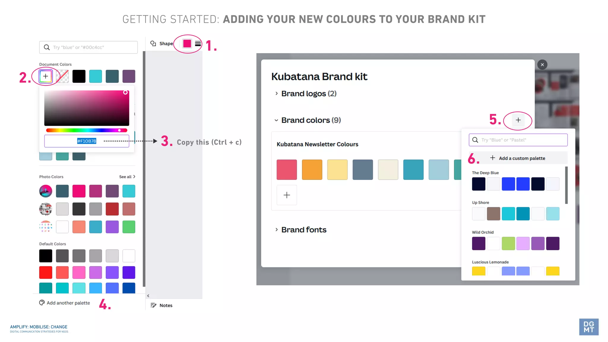
Task: Click the Notes pencil icon
Action: pos(153,305)
